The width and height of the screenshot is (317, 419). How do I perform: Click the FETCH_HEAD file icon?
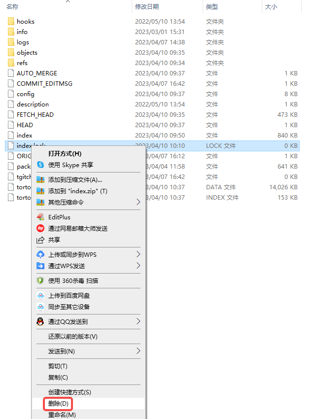[x=11, y=115]
